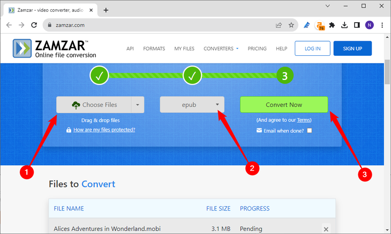This screenshot has width=391, height=234.
Task: Remove Alices Adventures in Wonderland.mobi file
Action: pos(326,229)
